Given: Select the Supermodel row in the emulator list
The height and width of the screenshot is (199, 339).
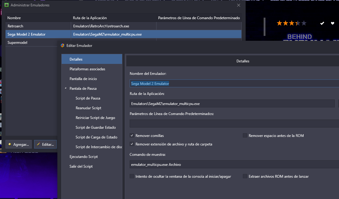Looking at the screenshot, I should (x=31, y=43).
